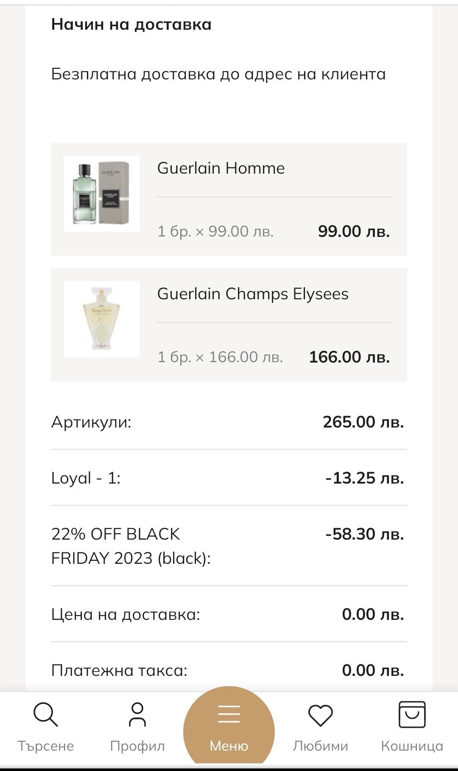The width and height of the screenshot is (458, 771).
Task: Tap the 166.00 лв. item total
Action: click(x=349, y=357)
